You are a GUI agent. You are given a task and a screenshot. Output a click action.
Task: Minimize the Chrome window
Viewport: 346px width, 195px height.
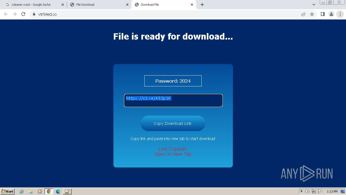(323, 2)
